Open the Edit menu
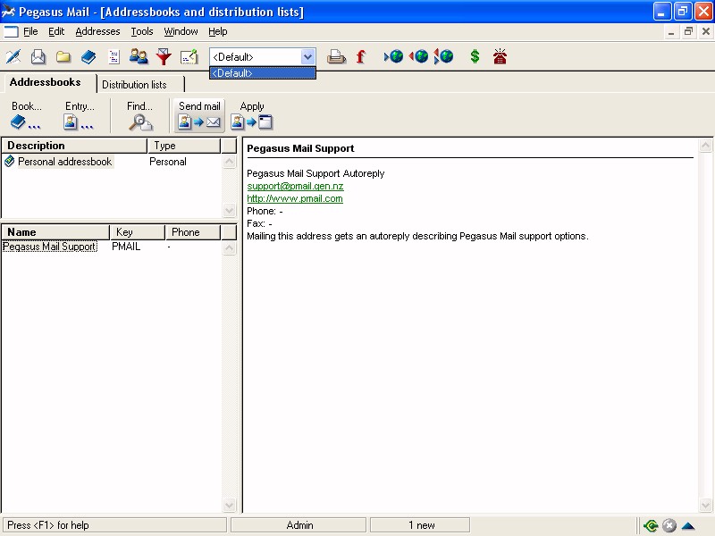The image size is (715, 536). tap(56, 31)
